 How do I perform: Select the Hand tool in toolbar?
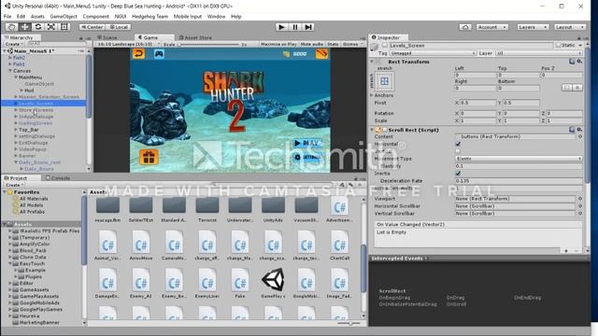tap(11, 27)
